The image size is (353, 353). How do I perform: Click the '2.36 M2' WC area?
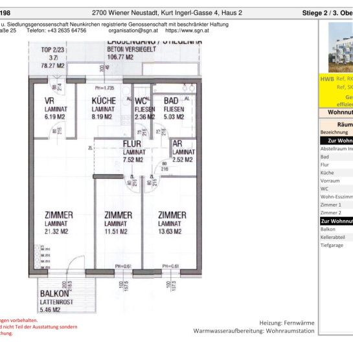[144, 117]
